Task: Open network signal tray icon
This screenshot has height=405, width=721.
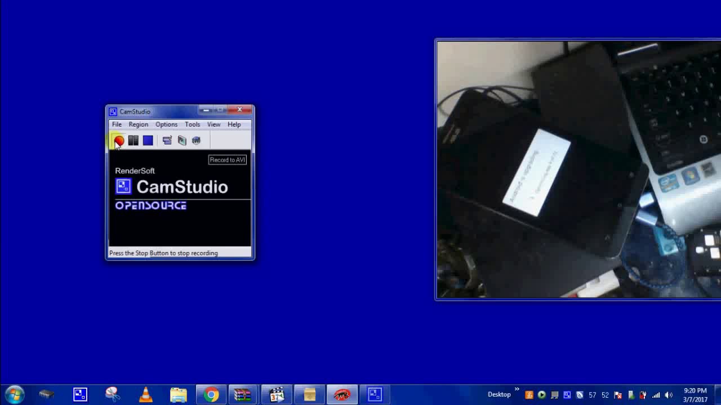Action: coord(656,395)
